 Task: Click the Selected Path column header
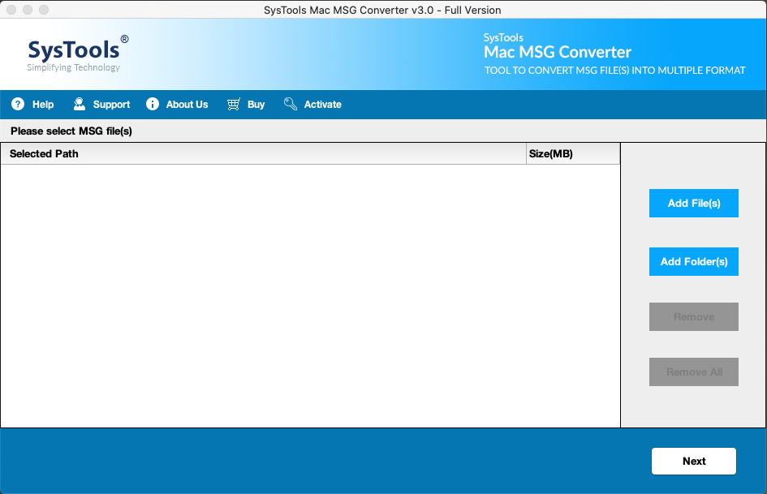pos(263,153)
